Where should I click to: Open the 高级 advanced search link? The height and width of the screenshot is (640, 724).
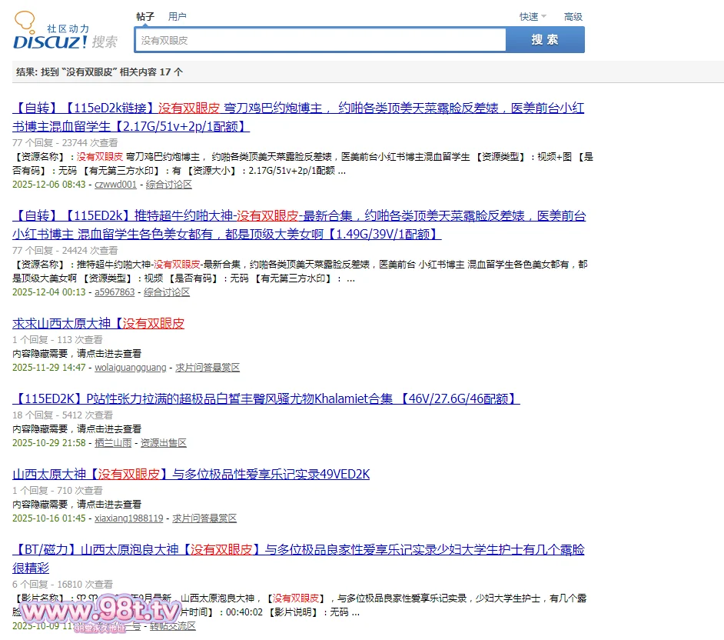click(573, 16)
